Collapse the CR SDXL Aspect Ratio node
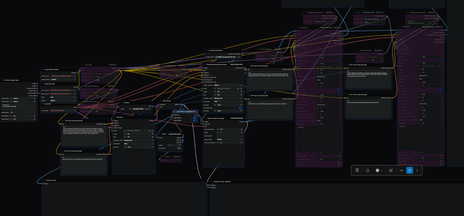464x216 pixels. click(2, 80)
